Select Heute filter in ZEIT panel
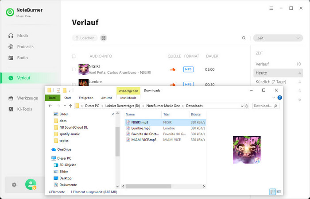Screen dimensions: 310x199 (x=278, y=73)
